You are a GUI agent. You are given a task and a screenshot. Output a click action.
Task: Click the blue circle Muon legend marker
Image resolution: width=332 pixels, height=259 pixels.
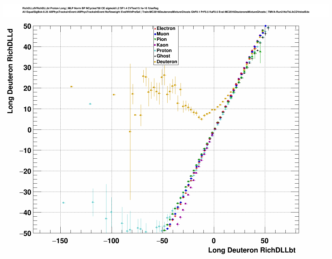155,34
